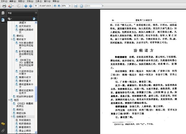Click the 查找 find text box
The image size is (186, 134).
click(x=94, y=6)
